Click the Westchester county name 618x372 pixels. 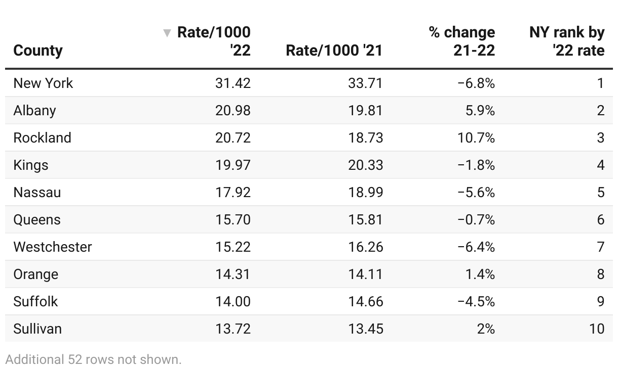click(x=53, y=247)
